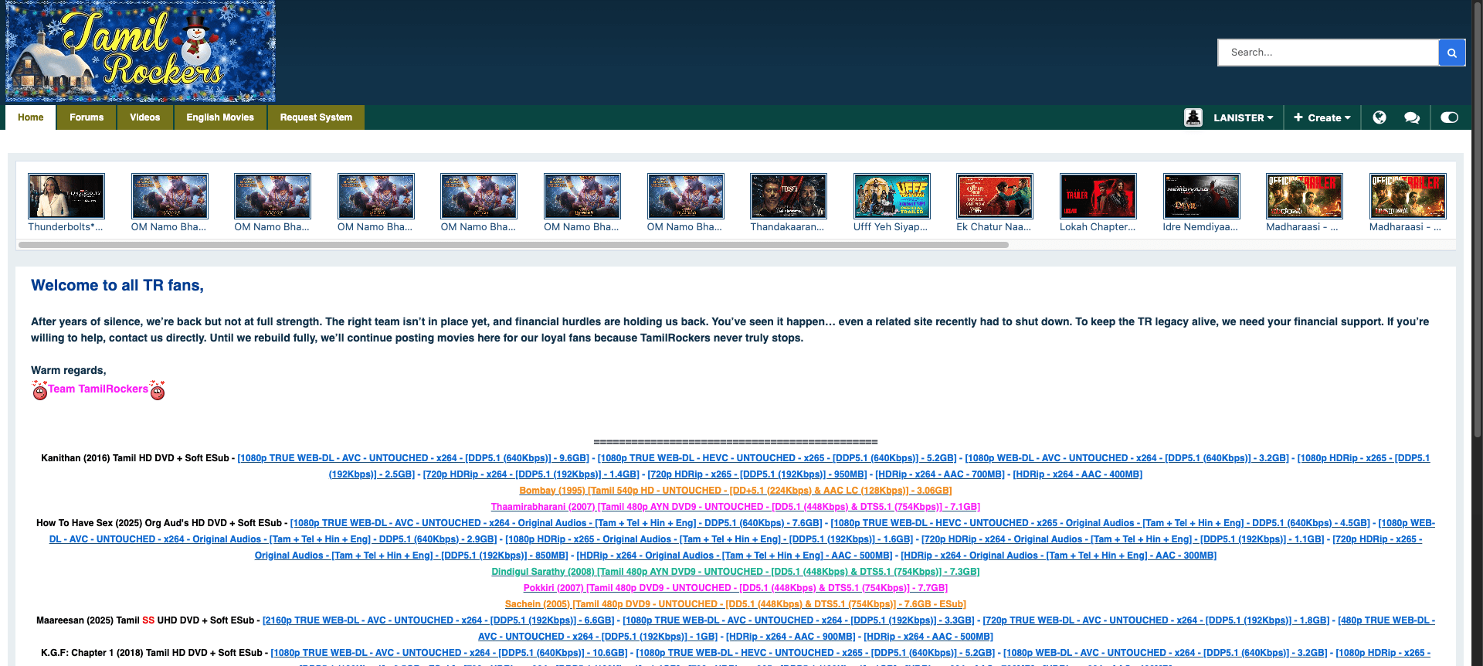This screenshot has width=1483, height=666.
Task: Go to the Home tab
Action: pyautogui.click(x=31, y=117)
